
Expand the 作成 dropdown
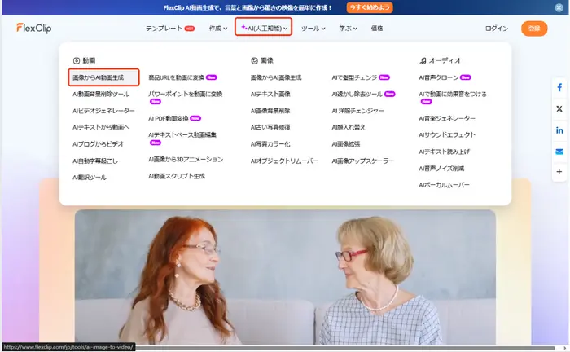218,28
